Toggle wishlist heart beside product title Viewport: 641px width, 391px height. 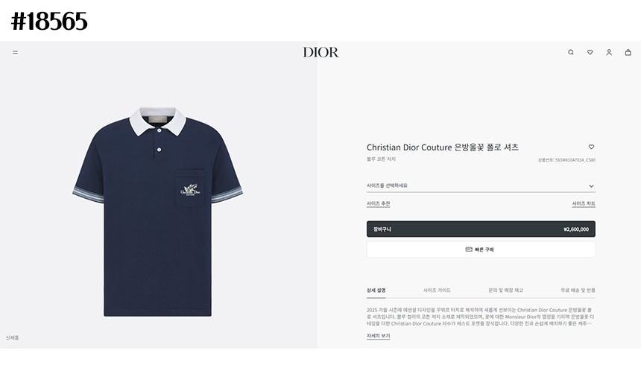[x=591, y=147]
